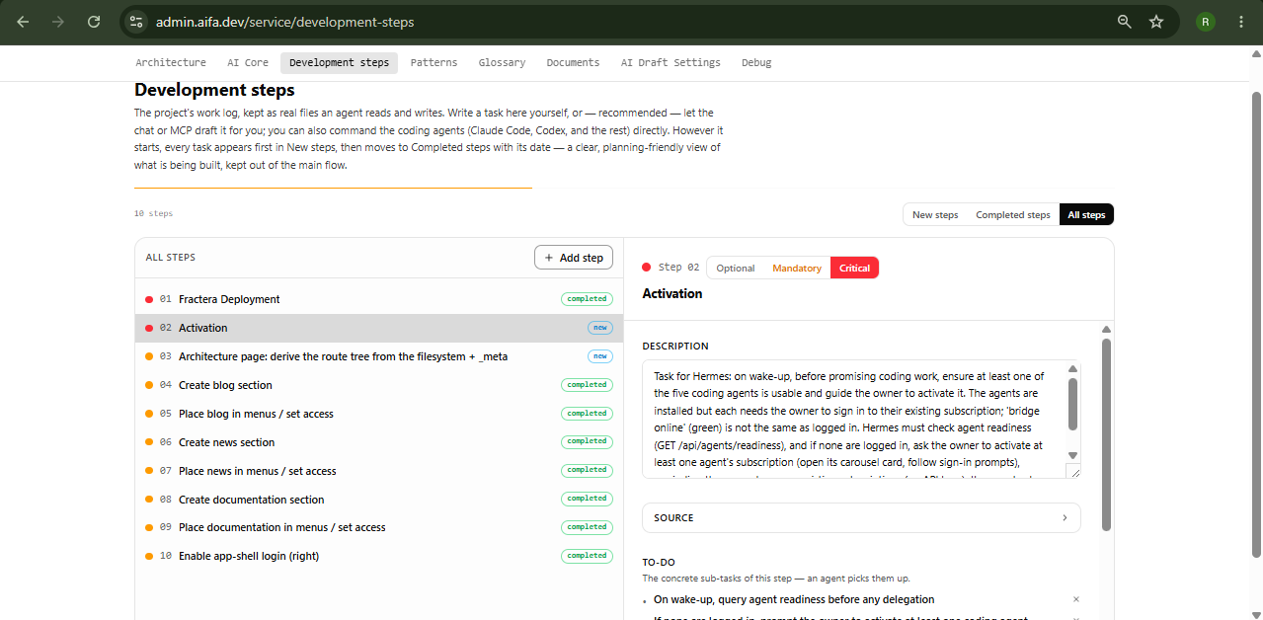The width and height of the screenshot is (1263, 620).
Task: Click the TO-DO section heading
Action: click(659, 562)
